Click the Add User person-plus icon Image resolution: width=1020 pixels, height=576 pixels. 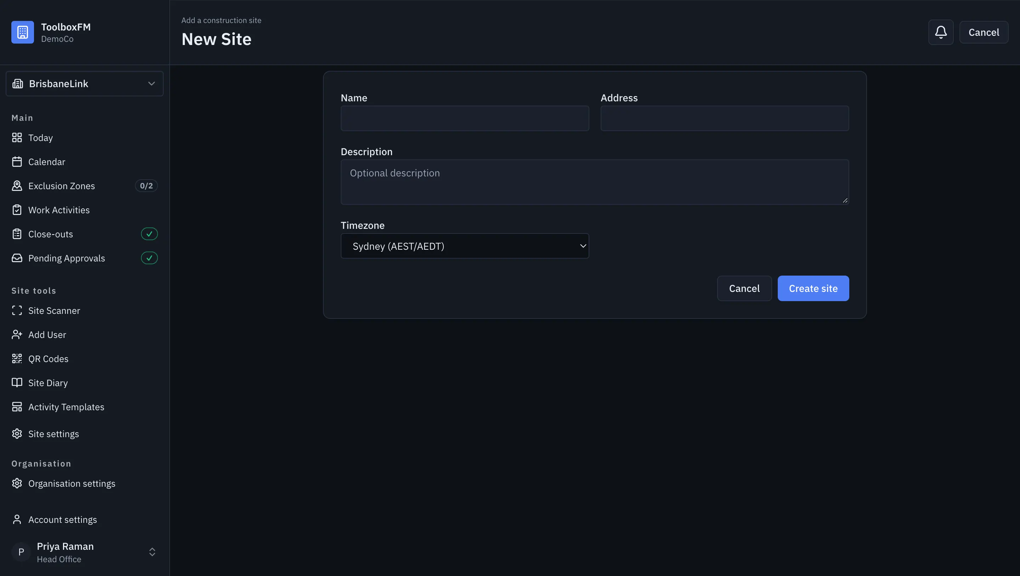click(17, 335)
